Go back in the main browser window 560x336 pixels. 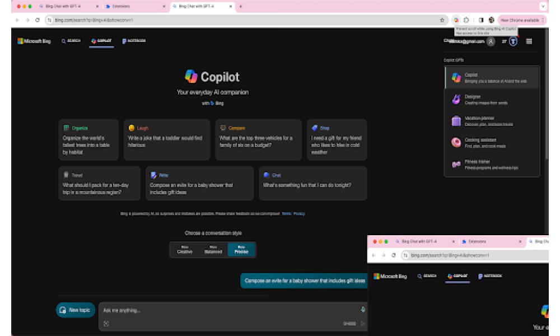17,20
